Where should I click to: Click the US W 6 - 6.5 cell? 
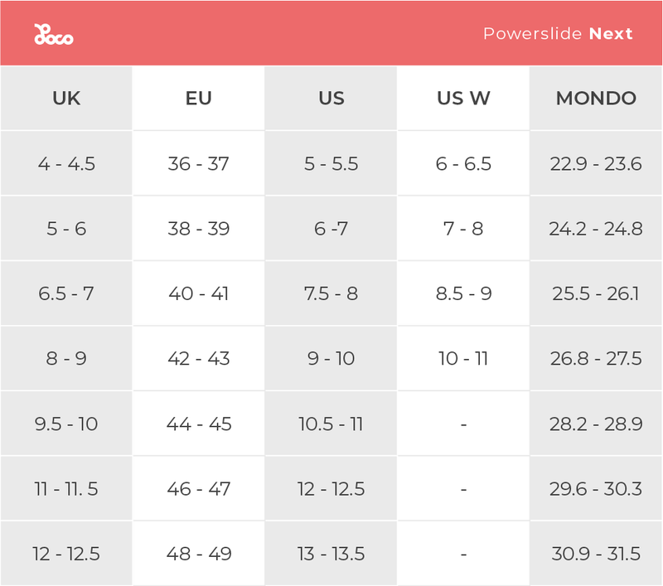[x=463, y=163]
